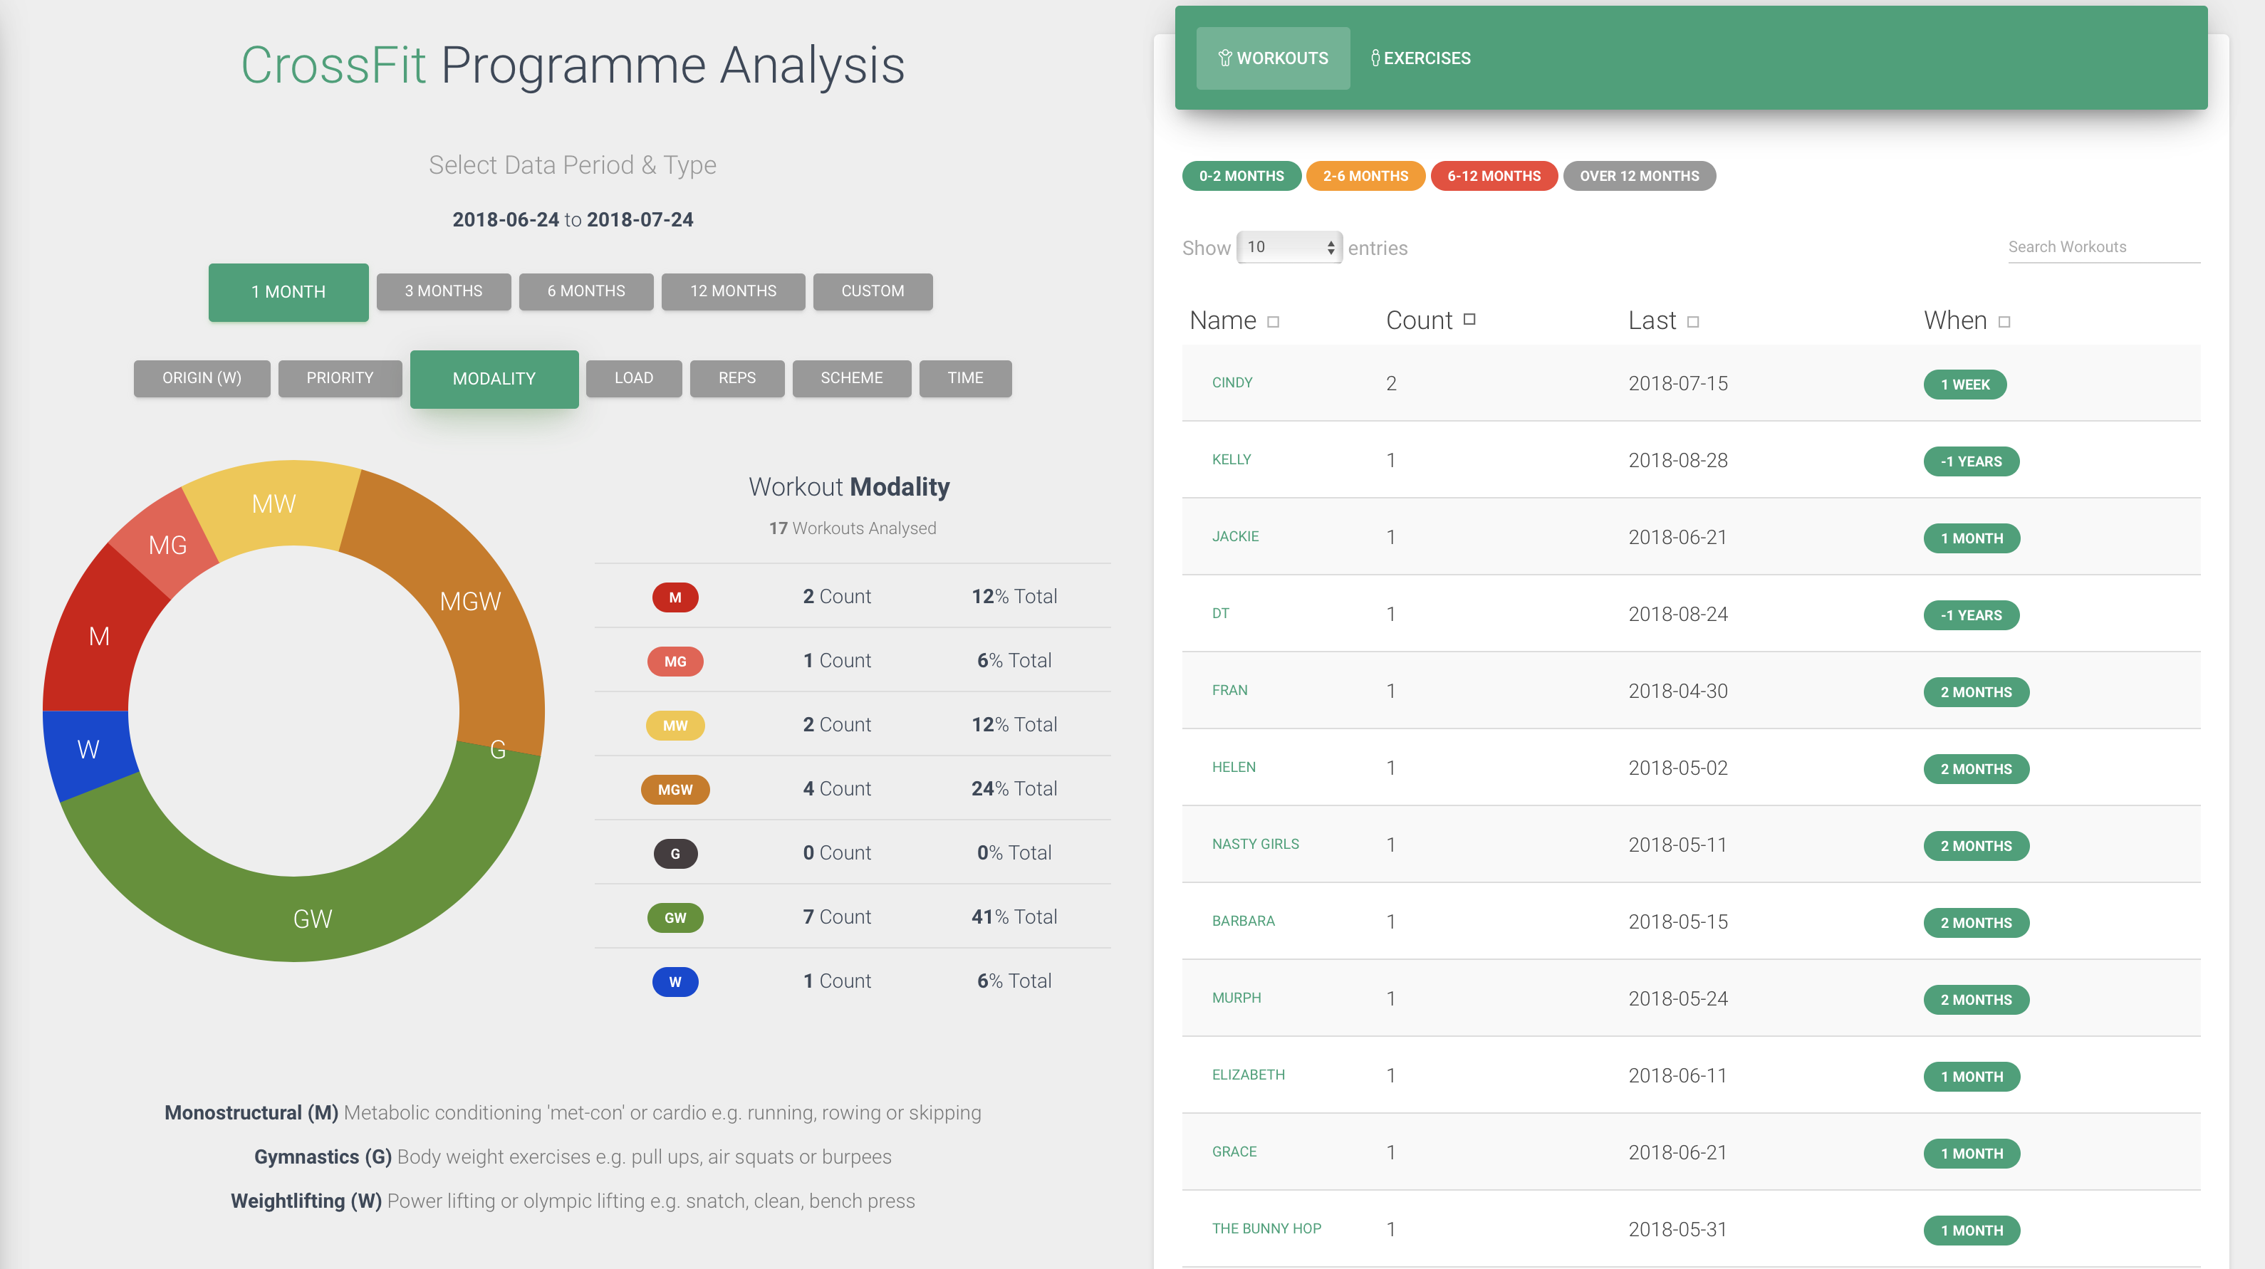The height and width of the screenshot is (1269, 2265).
Task: Choose the 6 Months period
Action: 585,291
